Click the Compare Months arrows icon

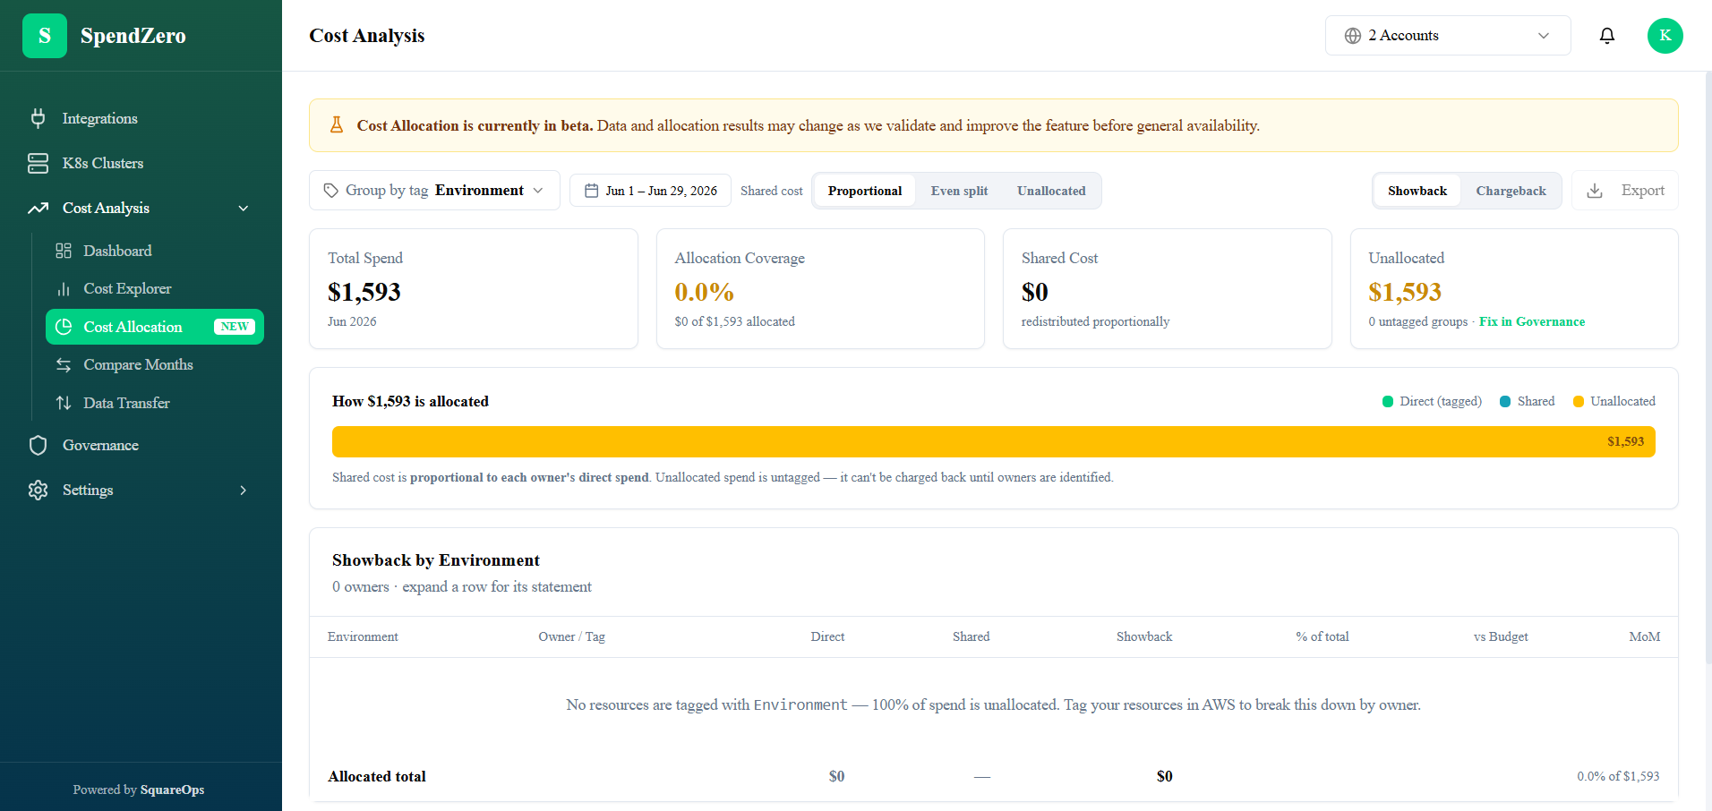click(x=64, y=365)
